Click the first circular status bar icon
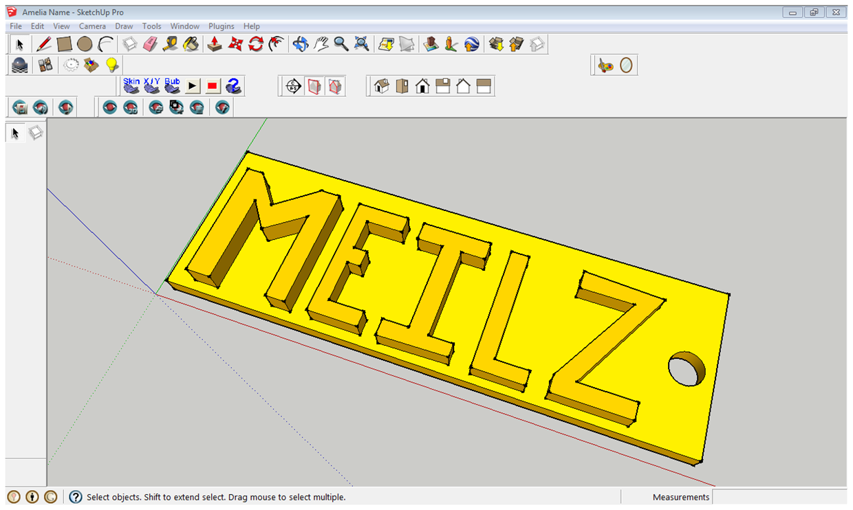 (14, 497)
